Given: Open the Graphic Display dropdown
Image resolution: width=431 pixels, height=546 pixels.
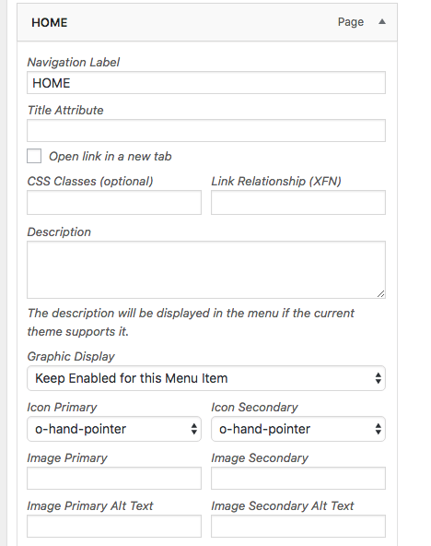Looking at the screenshot, I should pos(206,378).
